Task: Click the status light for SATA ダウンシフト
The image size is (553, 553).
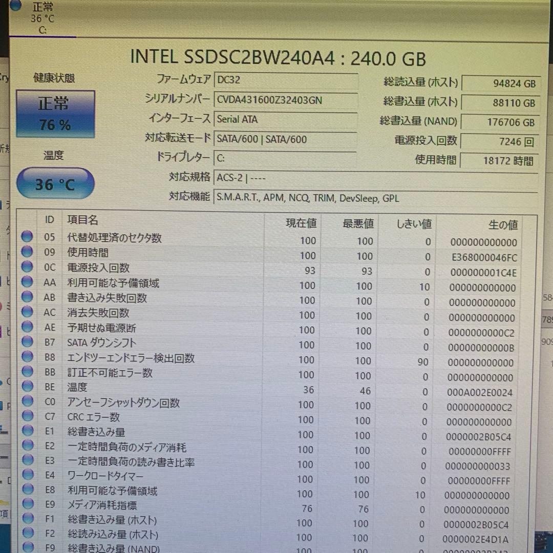Action: pos(27,341)
